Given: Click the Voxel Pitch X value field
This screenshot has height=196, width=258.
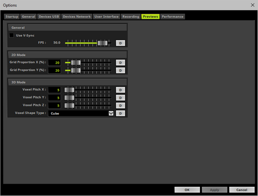Looking at the screenshot, I should click(x=54, y=90).
